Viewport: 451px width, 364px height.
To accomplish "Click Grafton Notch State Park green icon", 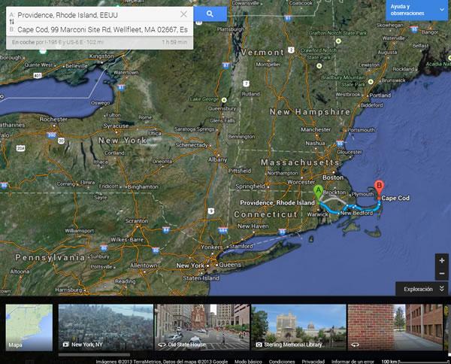I will [x=338, y=41].
